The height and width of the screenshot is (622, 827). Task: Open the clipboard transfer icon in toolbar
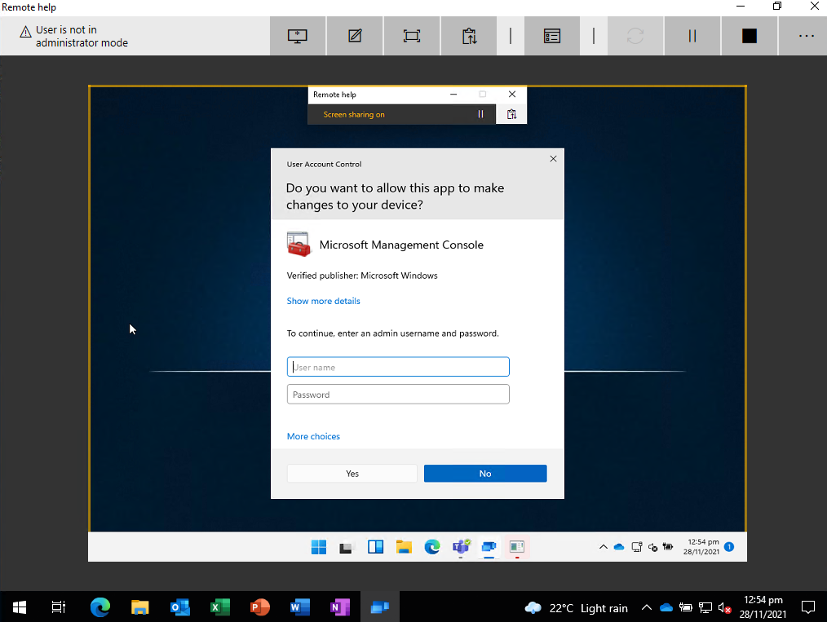point(469,36)
